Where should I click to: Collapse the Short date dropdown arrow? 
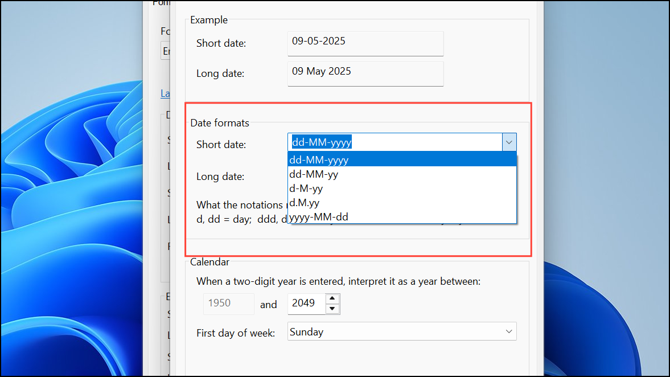pyautogui.click(x=509, y=141)
